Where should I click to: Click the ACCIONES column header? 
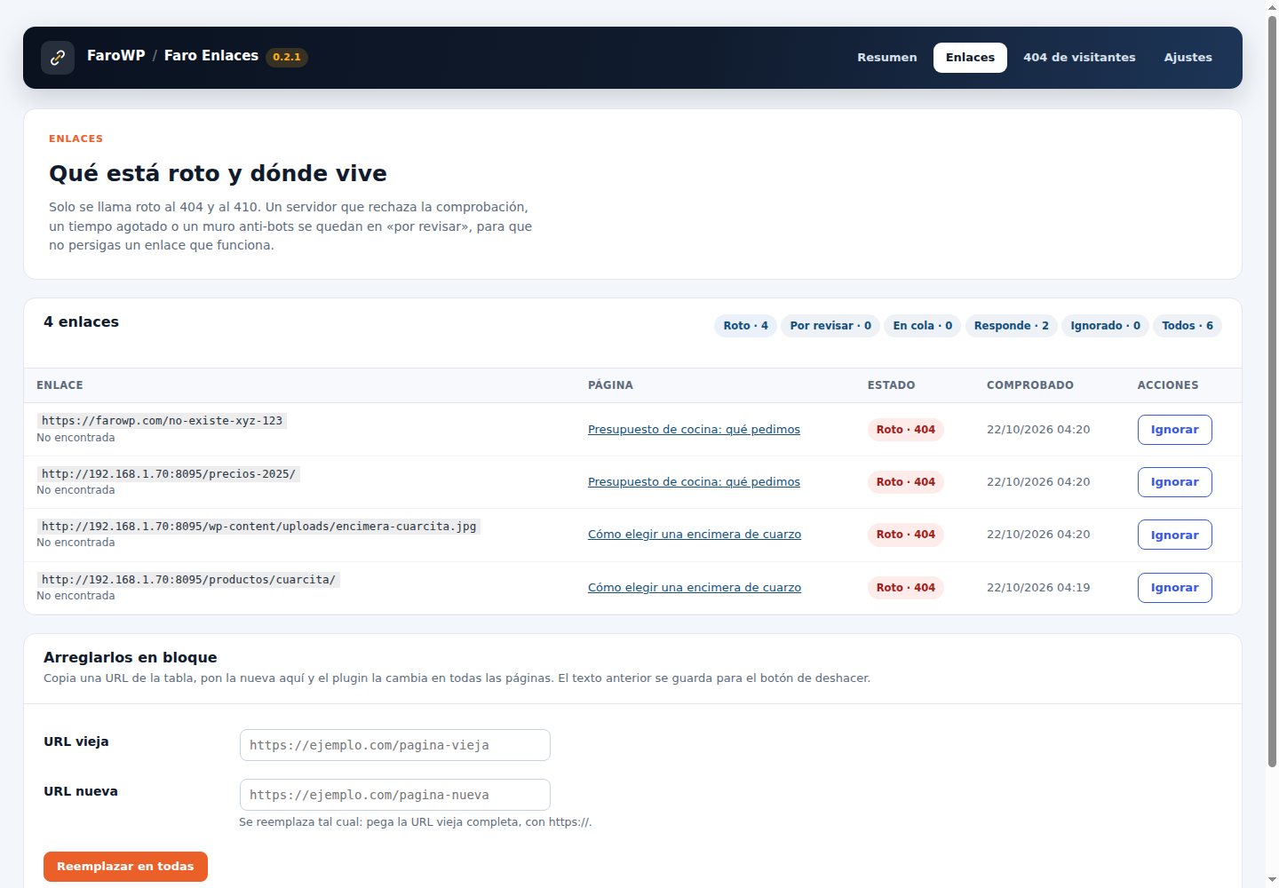(1168, 385)
